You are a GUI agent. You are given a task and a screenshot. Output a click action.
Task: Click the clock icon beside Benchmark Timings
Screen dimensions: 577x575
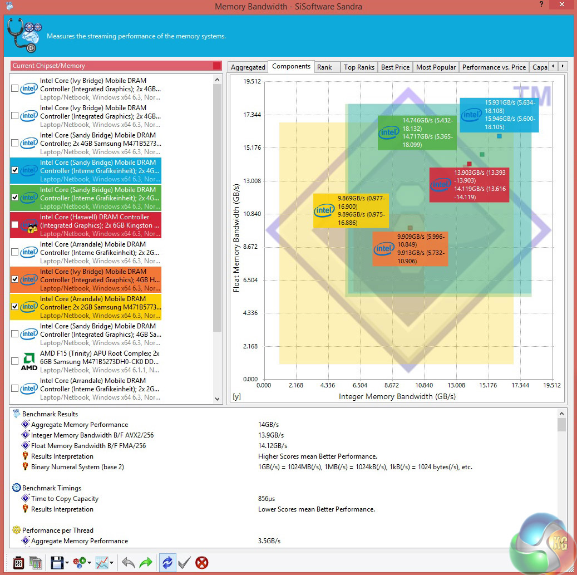[x=16, y=488]
